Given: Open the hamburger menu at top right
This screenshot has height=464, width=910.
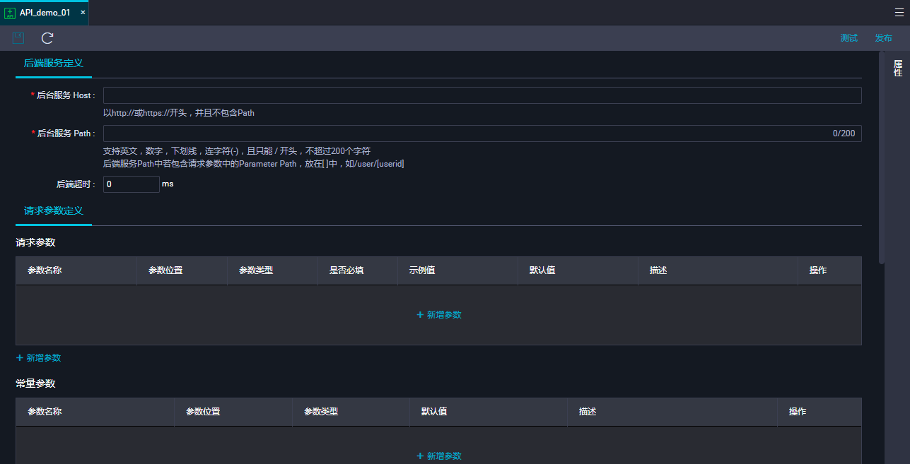Looking at the screenshot, I should [899, 13].
